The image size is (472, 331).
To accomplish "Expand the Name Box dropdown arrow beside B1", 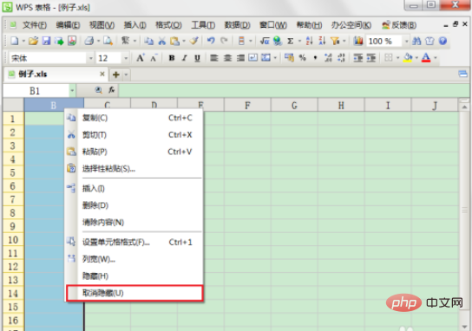I will coord(72,90).
